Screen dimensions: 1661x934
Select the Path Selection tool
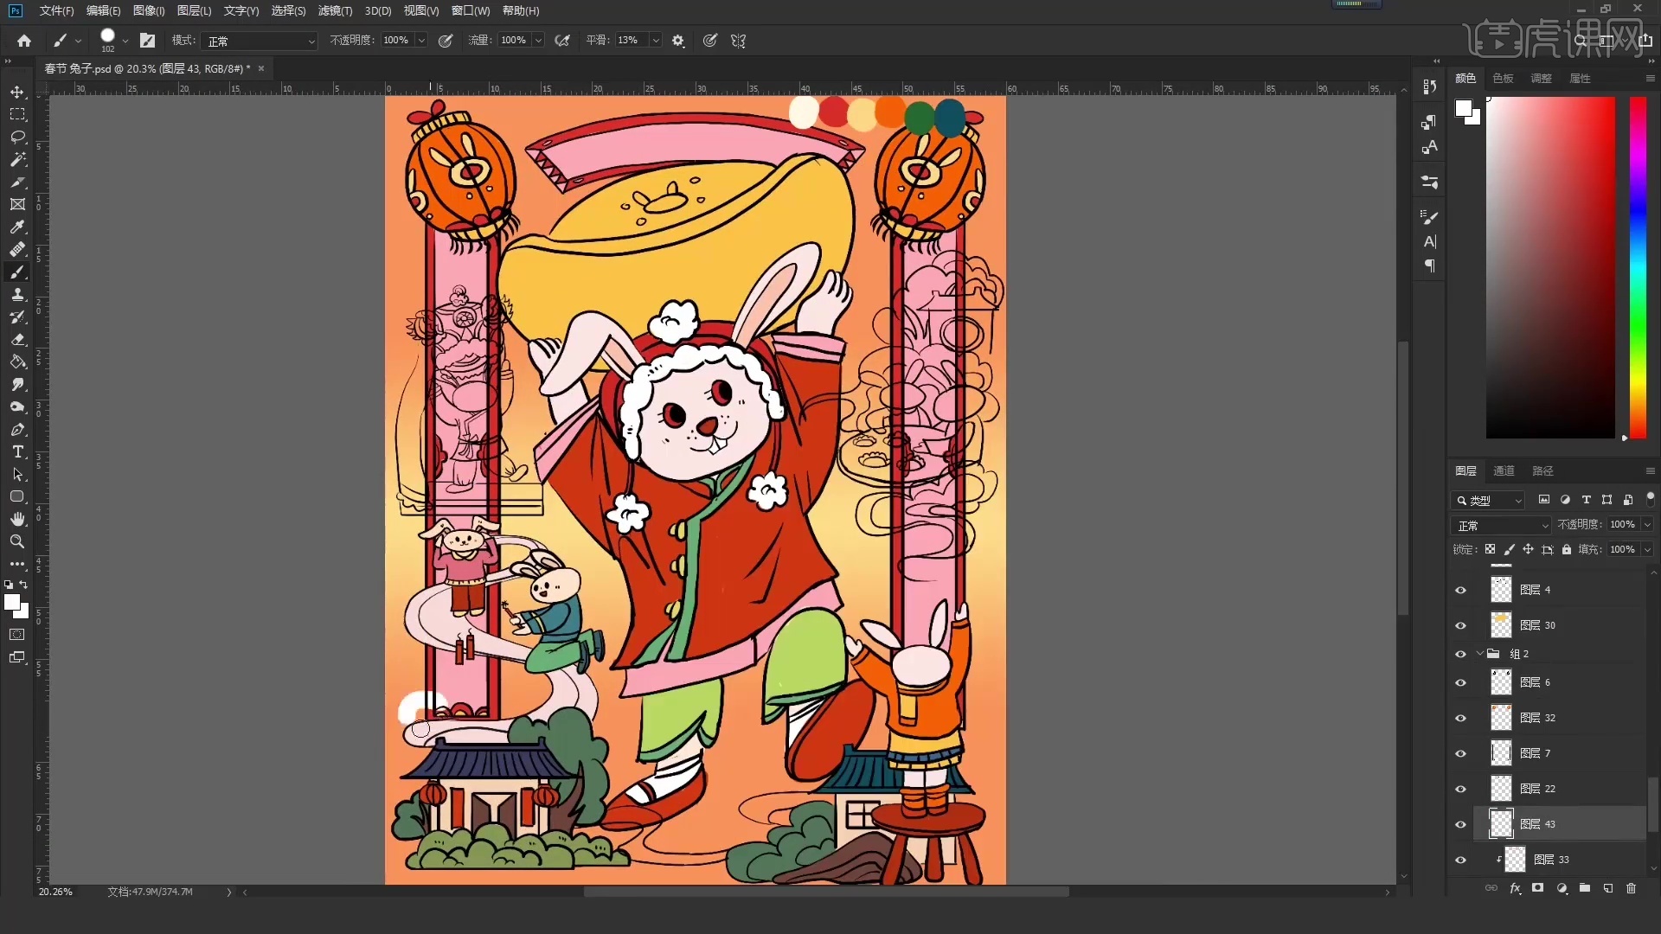[x=17, y=474]
